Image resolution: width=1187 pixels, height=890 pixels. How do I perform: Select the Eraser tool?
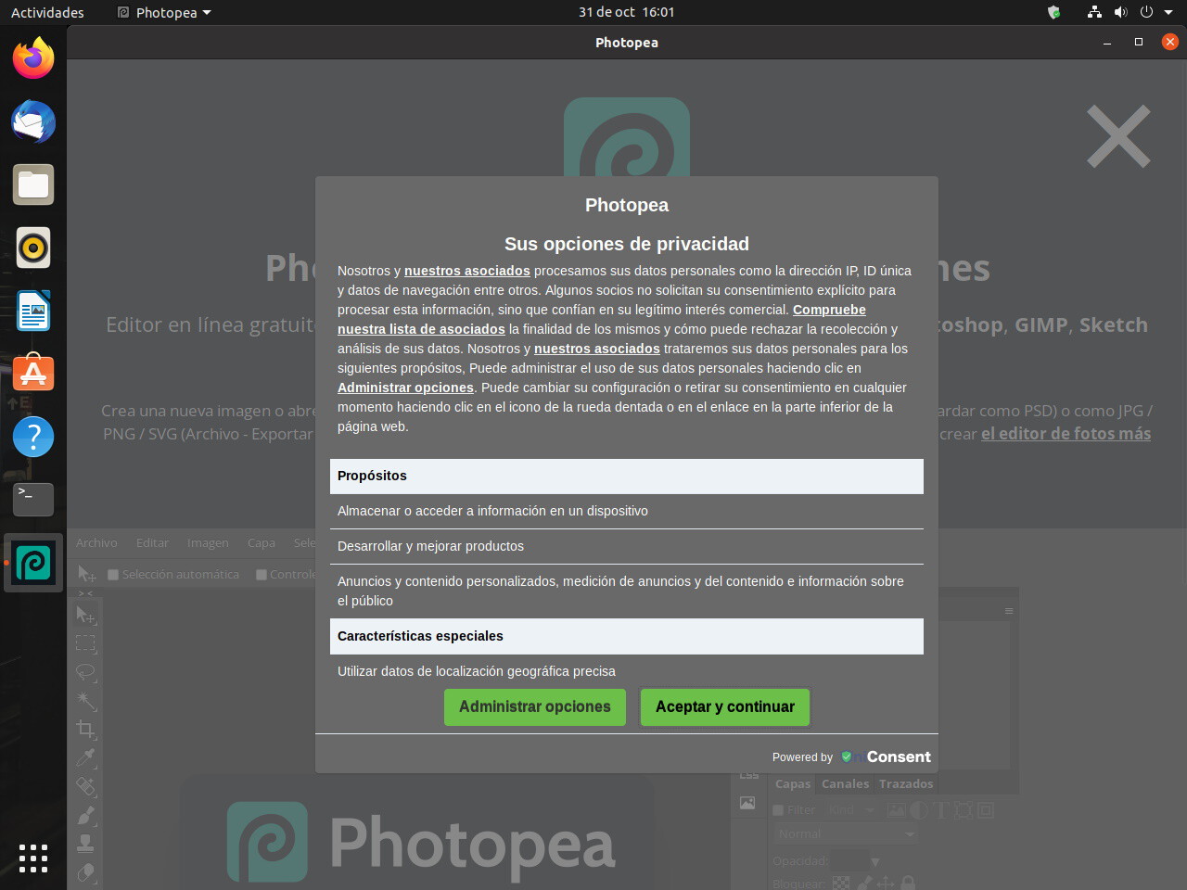tap(85, 872)
